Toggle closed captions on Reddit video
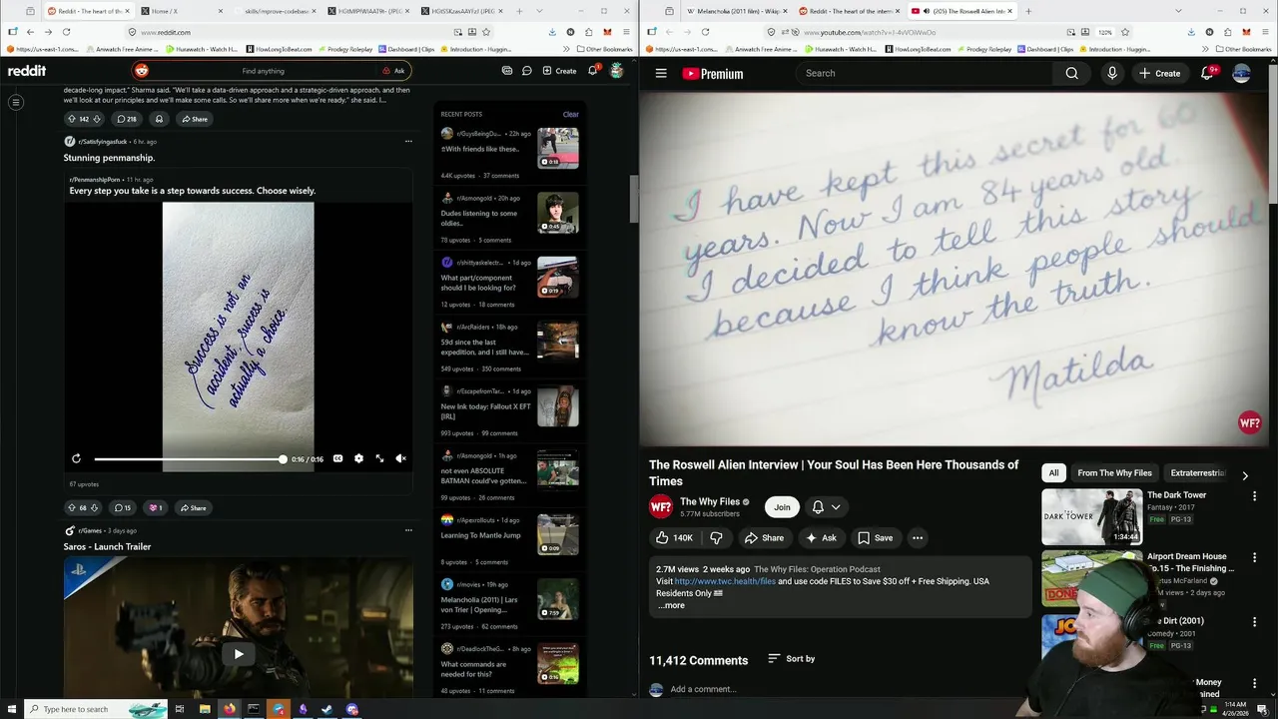This screenshot has width=1278, height=719. [x=337, y=458]
